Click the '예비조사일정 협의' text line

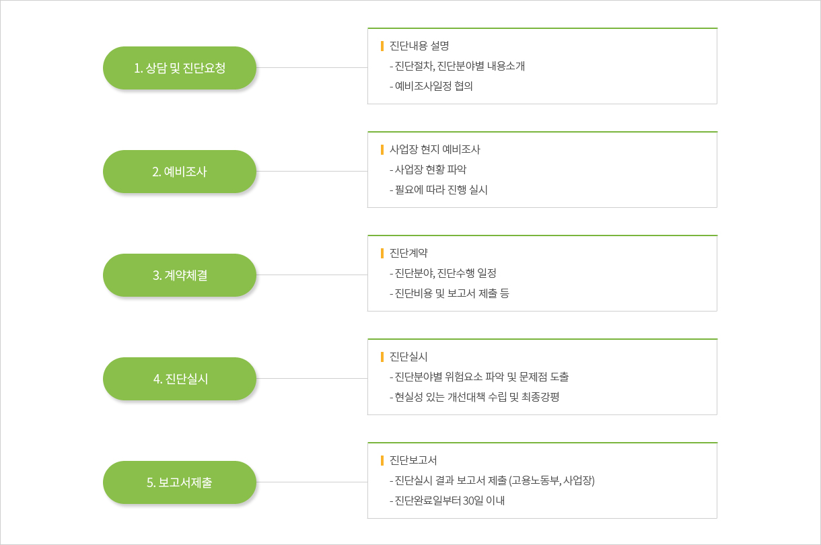coord(431,86)
